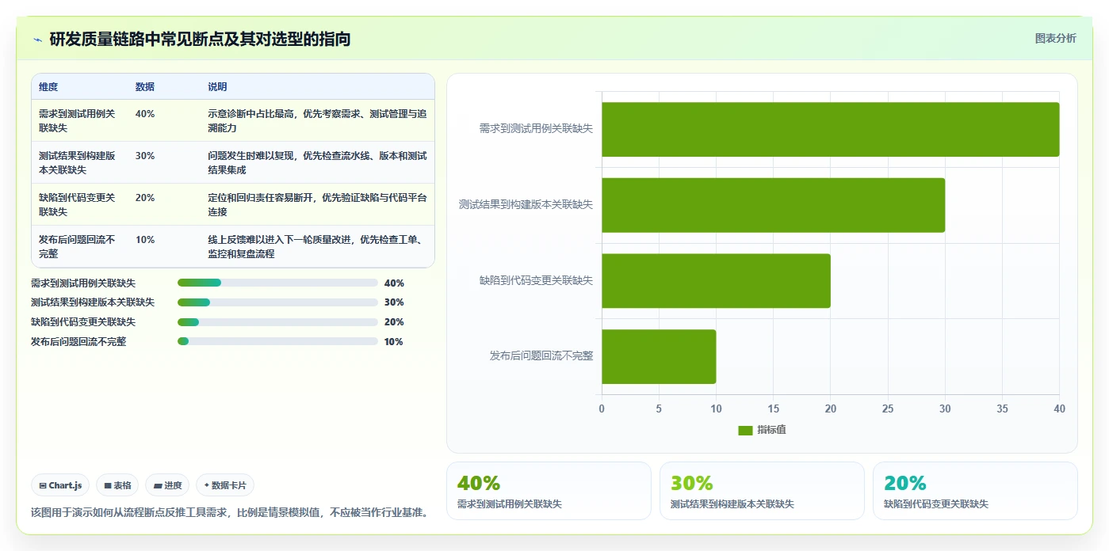This screenshot has height=551, width=1109.
Task: Click the chart bar for 需求到测试用例关联缺失
Action: tap(830, 129)
